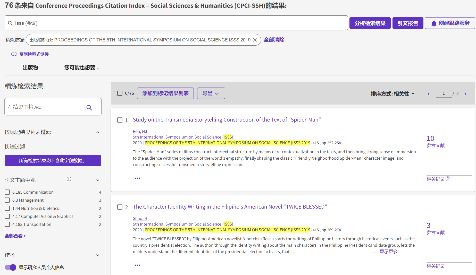
Task: Click 复制检索式链接 link
Action: [x=34, y=54]
